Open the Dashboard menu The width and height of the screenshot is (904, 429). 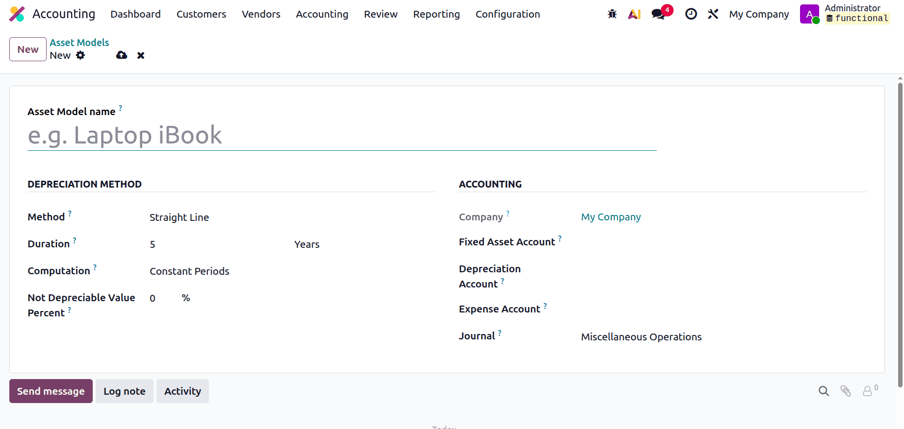click(x=135, y=14)
